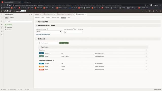
Task: Bookmark this page with star icon
Action: coord(148,5)
